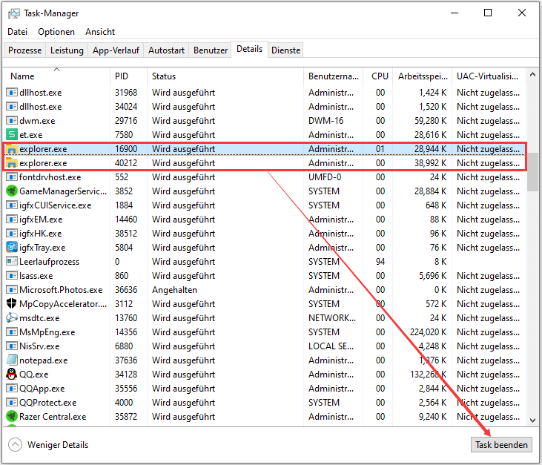Select the dllhost.exe row with PID 34024

pos(265,107)
